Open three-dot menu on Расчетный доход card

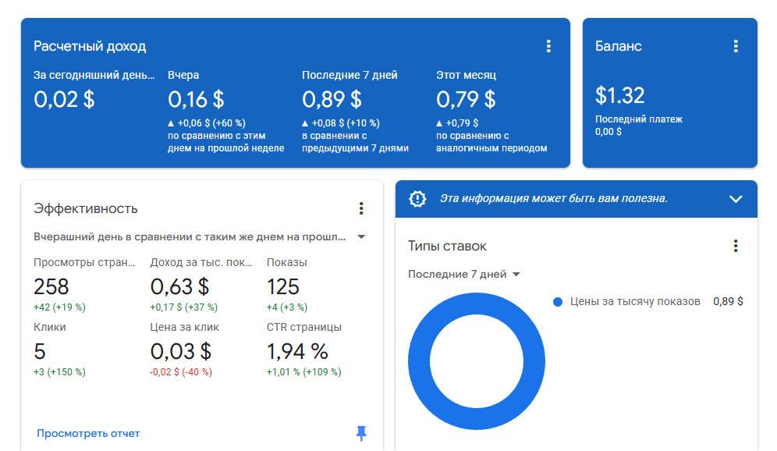coord(548,46)
